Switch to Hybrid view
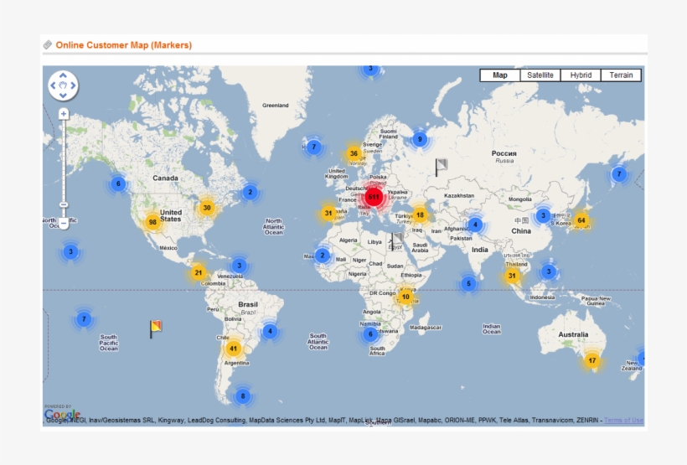The width and height of the screenshot is (687, 465). [x=581, y=75]
